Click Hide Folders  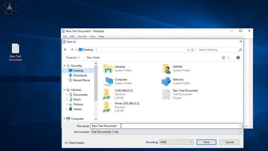click(75, 143)
